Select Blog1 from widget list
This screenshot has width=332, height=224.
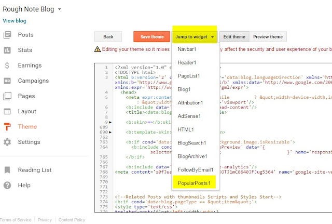click(184, 89)
